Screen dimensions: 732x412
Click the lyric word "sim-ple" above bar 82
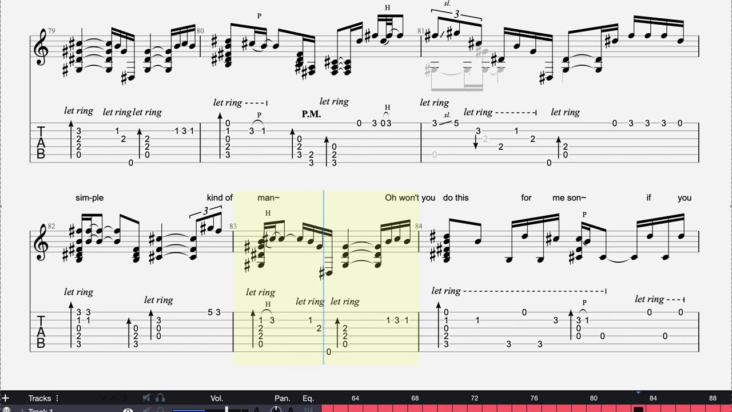(89, 198)
